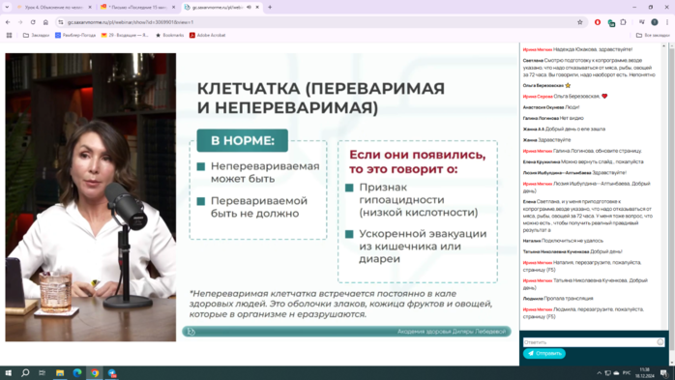Open the '29 - Входящие' mail bookmark

125,35
